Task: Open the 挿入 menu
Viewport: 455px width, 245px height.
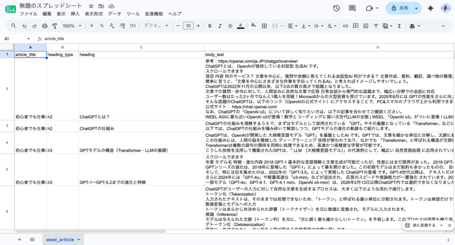Action: [x=75, y=14]
